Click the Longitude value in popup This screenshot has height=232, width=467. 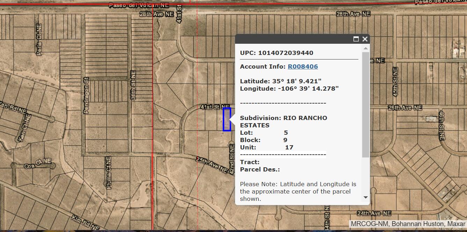308,89
